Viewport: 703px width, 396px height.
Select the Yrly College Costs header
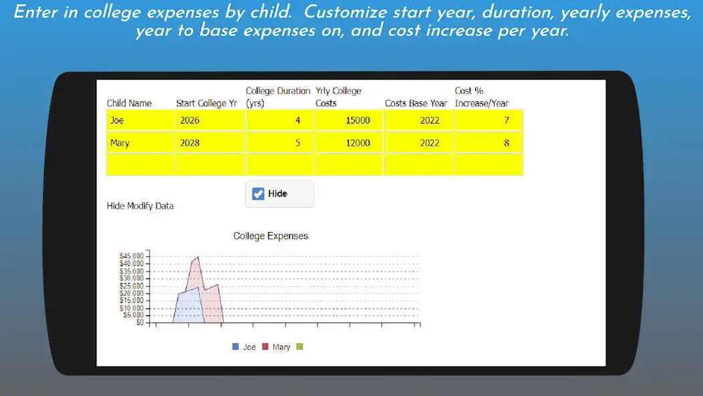[x=338, y=97]
